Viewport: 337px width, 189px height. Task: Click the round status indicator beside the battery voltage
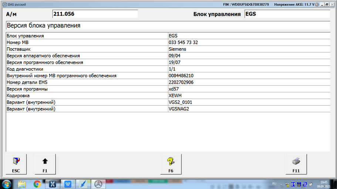pyautogui.click(x=317, y=4)
